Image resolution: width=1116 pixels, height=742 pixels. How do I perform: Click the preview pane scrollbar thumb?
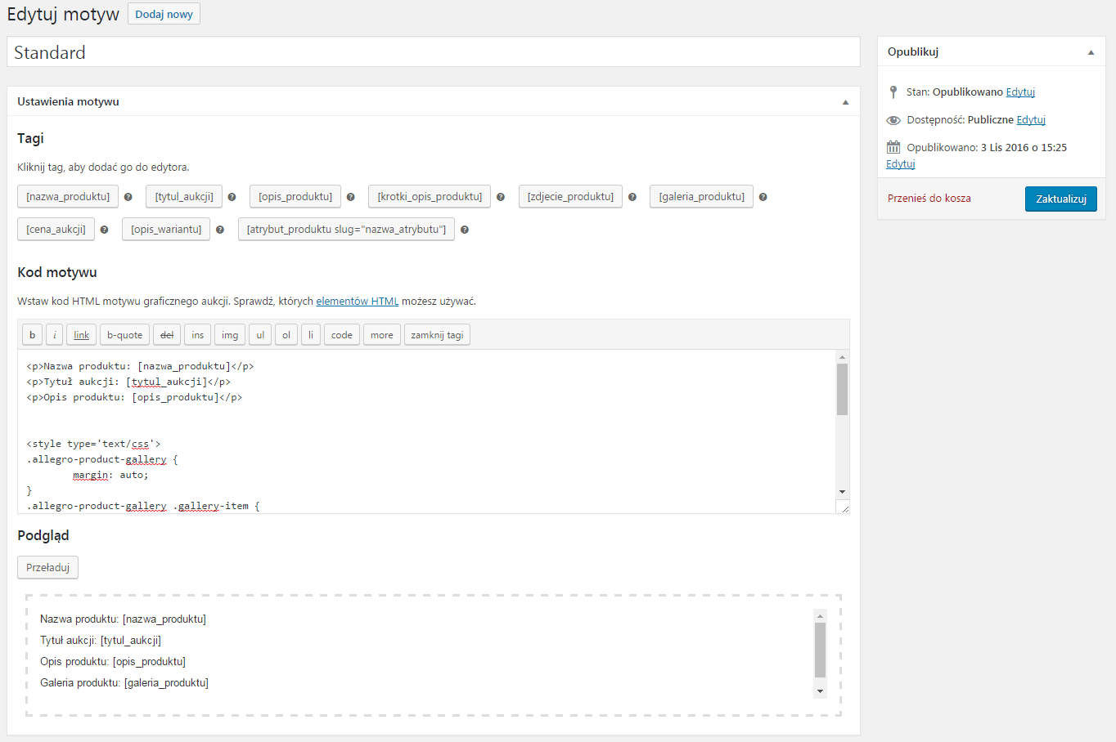tap(821, 650)
